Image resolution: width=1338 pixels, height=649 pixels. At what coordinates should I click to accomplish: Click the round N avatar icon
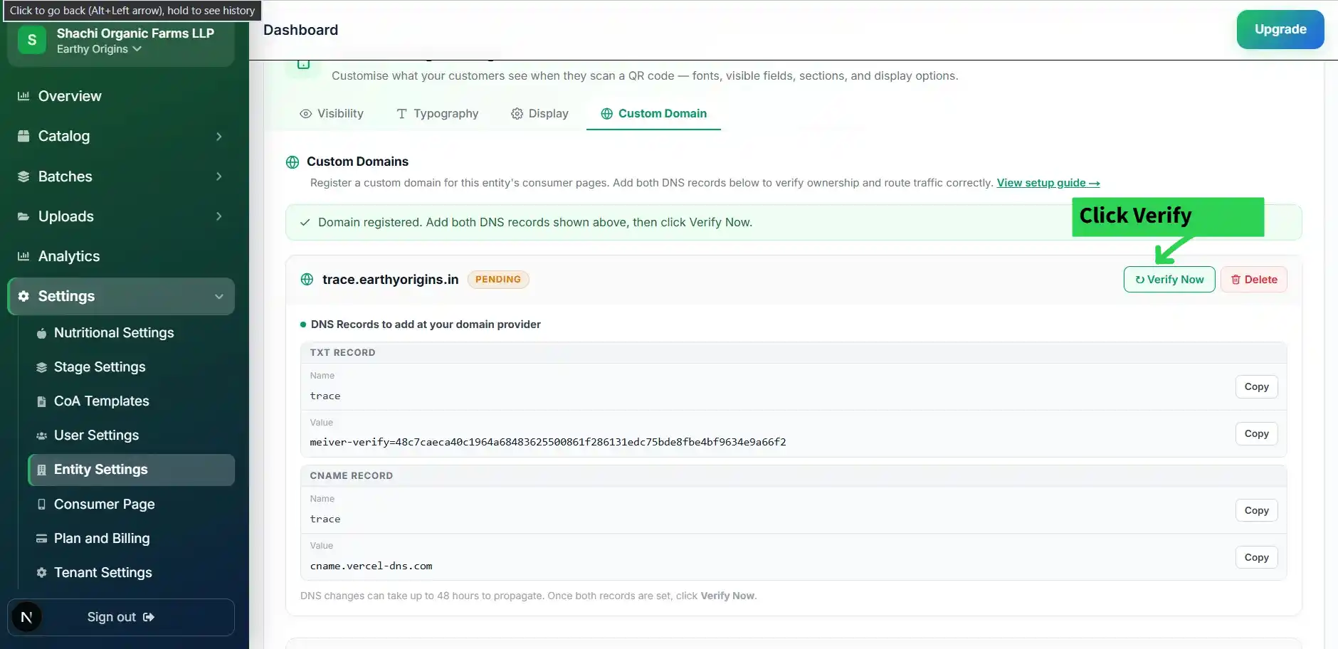click(x=26, y=617)
